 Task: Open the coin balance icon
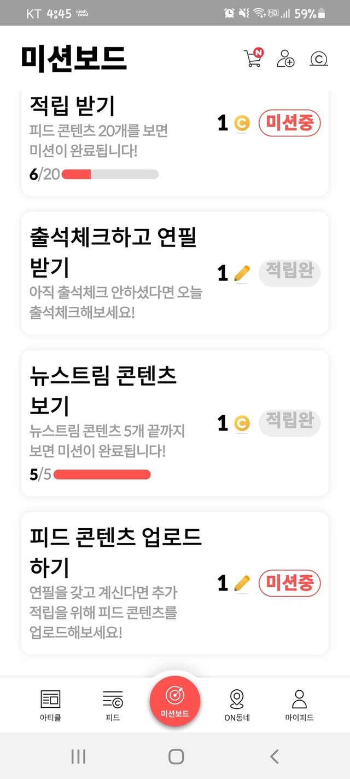pyautogui.click(x=318, y=58)
